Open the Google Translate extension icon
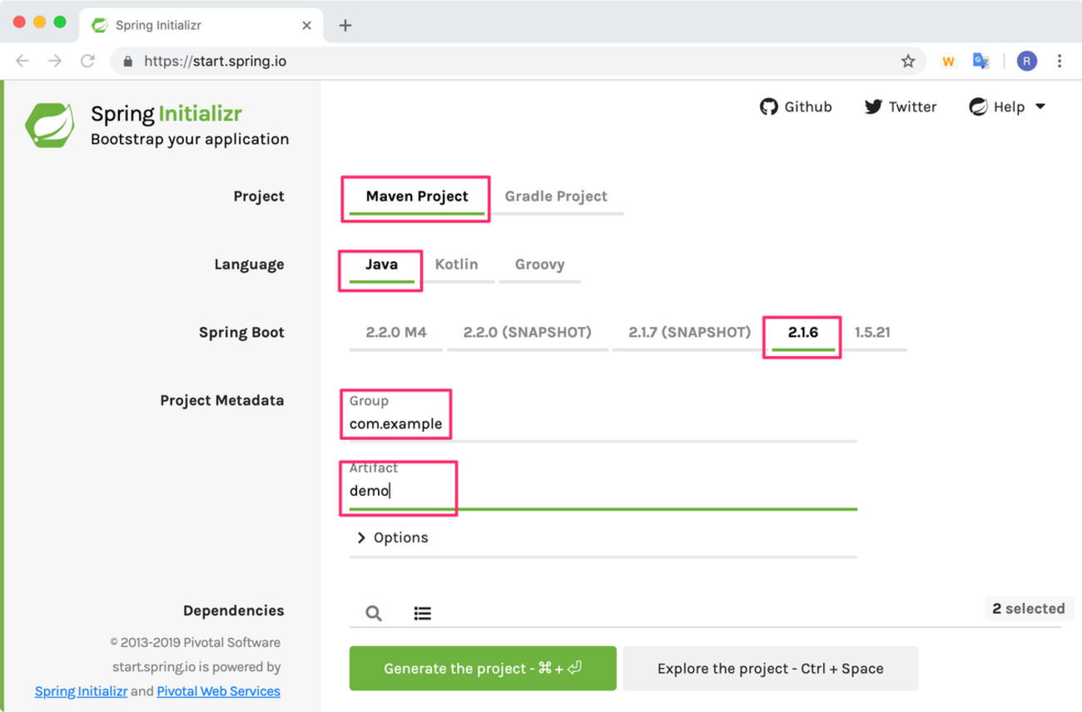This screenshot has width=1082, height=712. click(x=981, y=61)
